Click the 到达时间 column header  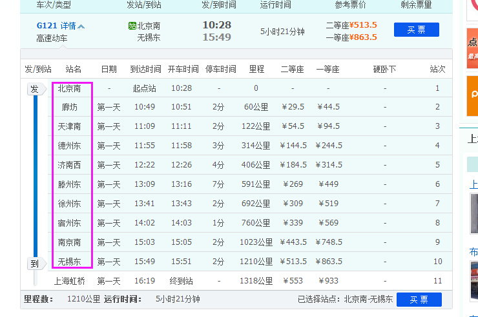[x=145, y=70]
